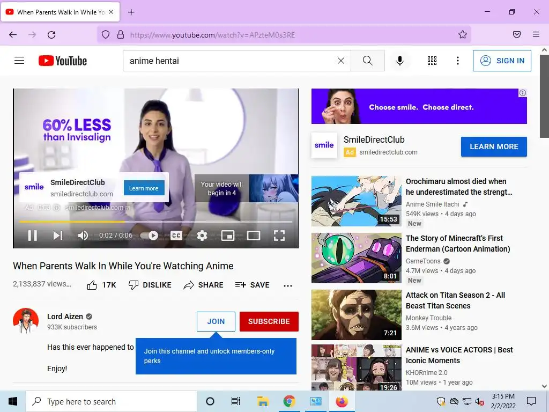Open ANIME vs VOICE ACTORS video title
549x412 pixels.
coord(459,355)
